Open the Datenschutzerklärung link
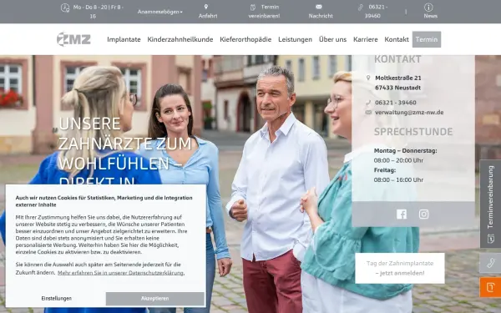The height and width of the screenshot is (313, 501). [120, 273]
